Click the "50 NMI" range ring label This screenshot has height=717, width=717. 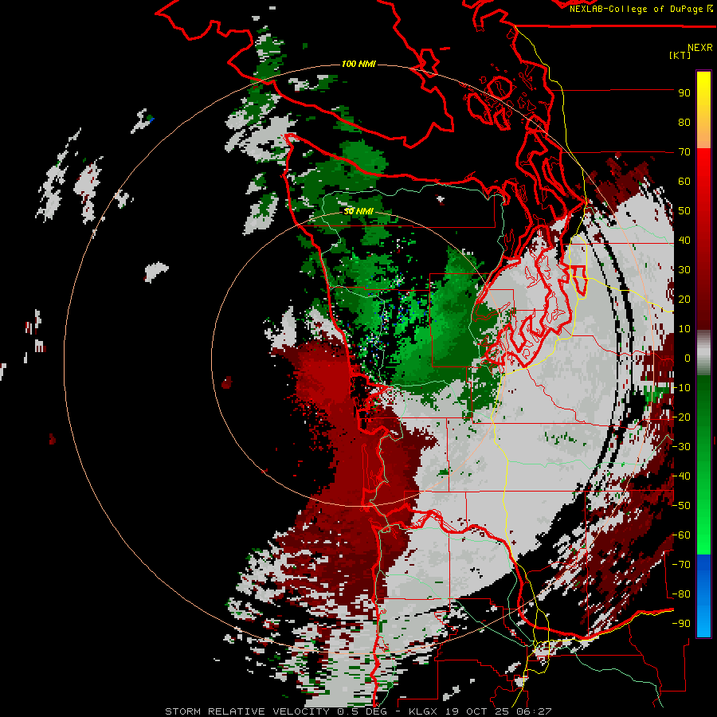[358, 211]
